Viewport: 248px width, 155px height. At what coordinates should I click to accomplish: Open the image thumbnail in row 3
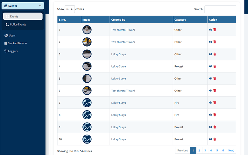pyautogui.click(x=87, y=54)
